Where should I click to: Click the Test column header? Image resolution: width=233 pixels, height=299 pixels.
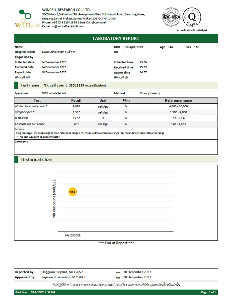pyautogui.click(x=37, y=101)
